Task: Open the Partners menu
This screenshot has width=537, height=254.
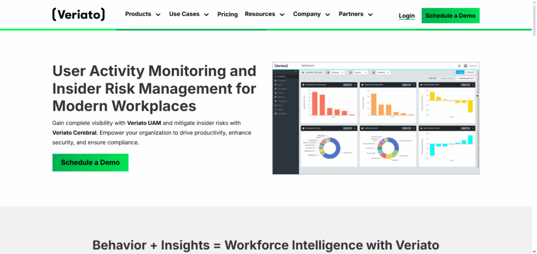Action: (351, 14)
